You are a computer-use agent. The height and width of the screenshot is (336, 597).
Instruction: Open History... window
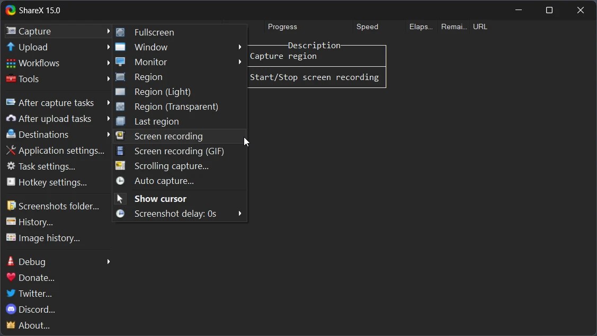tap(58, 222)
